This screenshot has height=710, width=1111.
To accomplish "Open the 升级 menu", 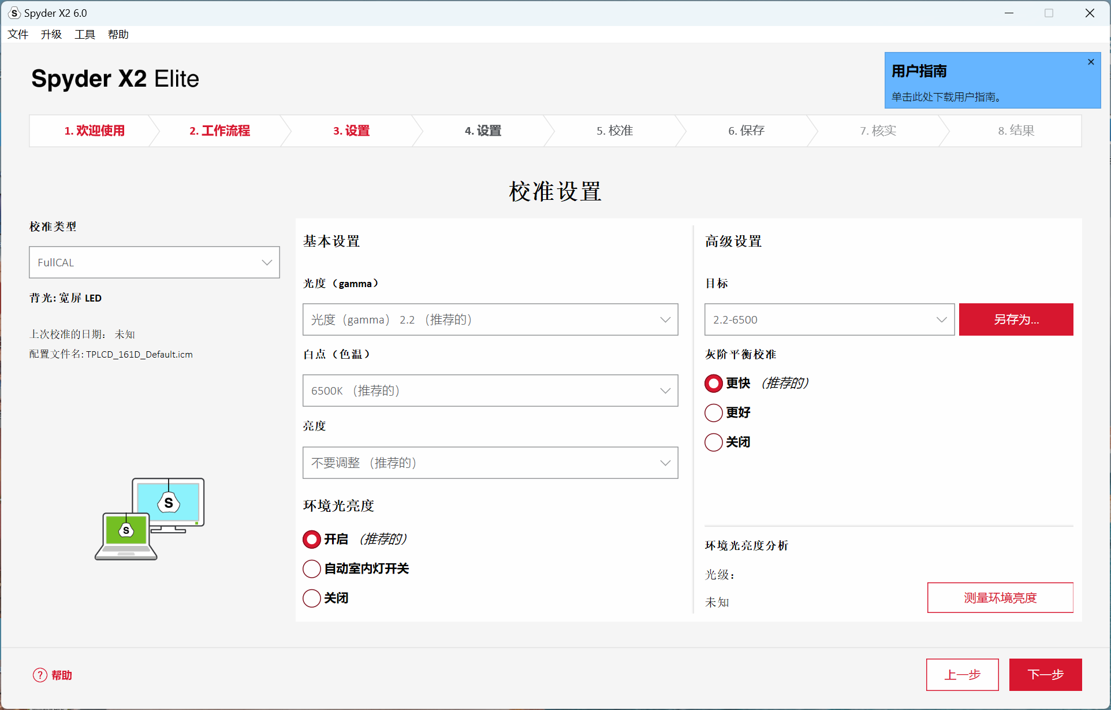I will coord(51,34).
